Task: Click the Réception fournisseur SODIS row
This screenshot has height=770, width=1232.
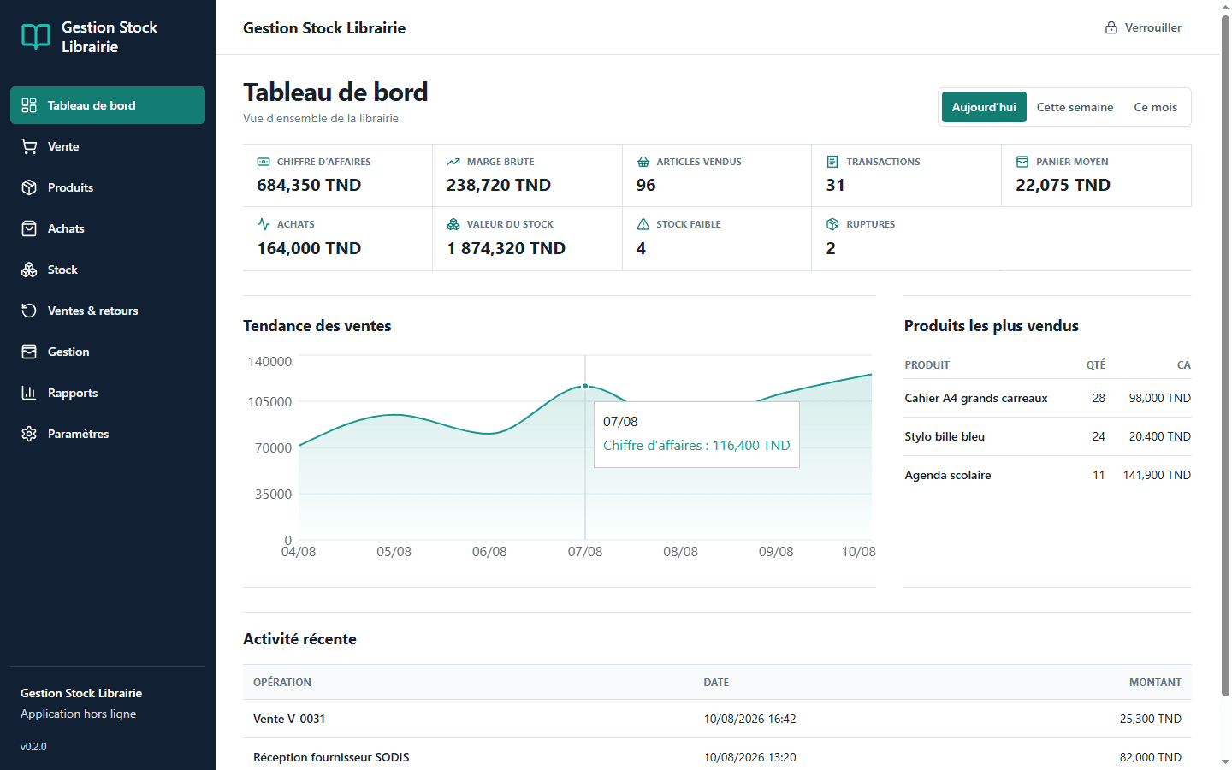Action: (x=717, y=756)
